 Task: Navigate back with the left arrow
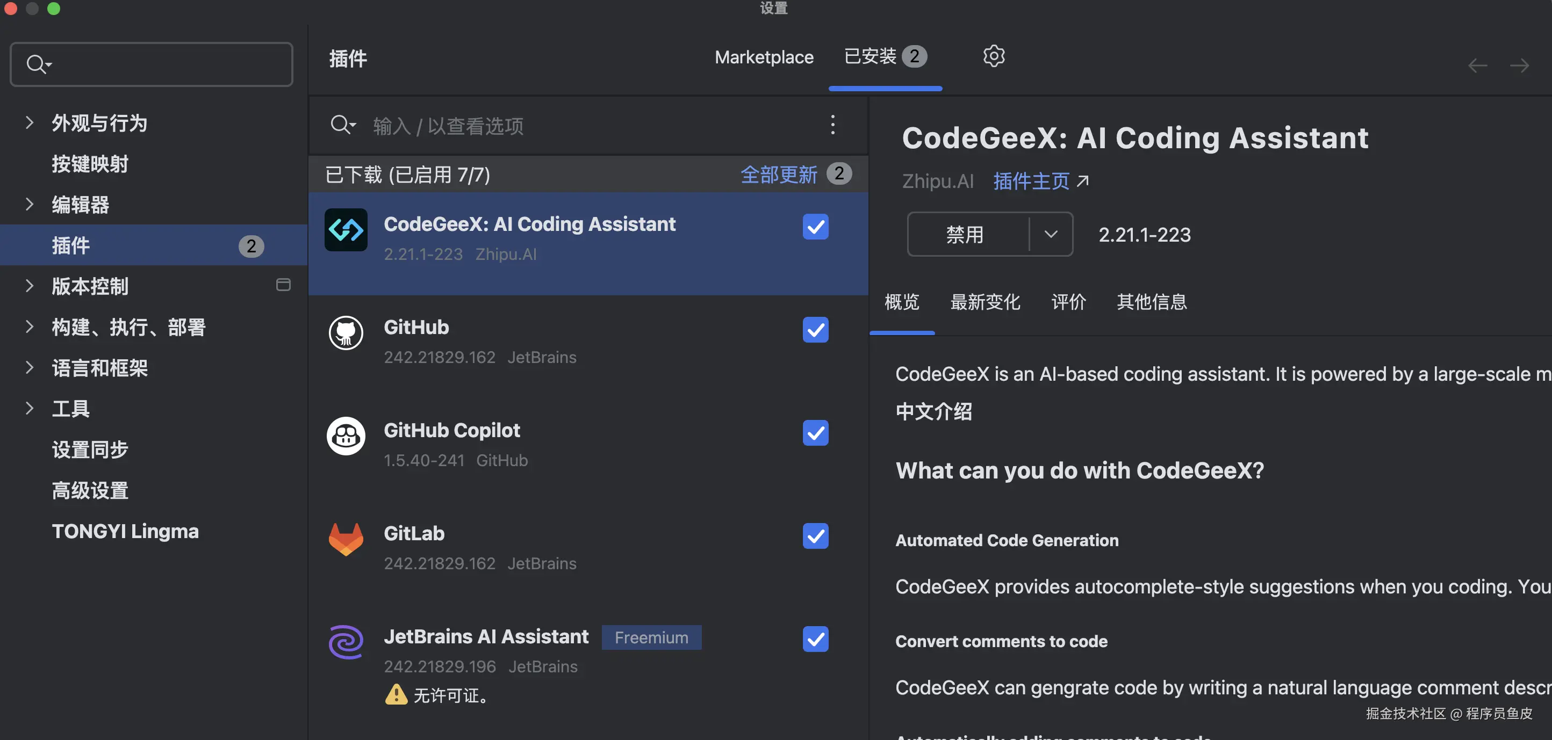pyautogui.click(x=1477, y=65)
